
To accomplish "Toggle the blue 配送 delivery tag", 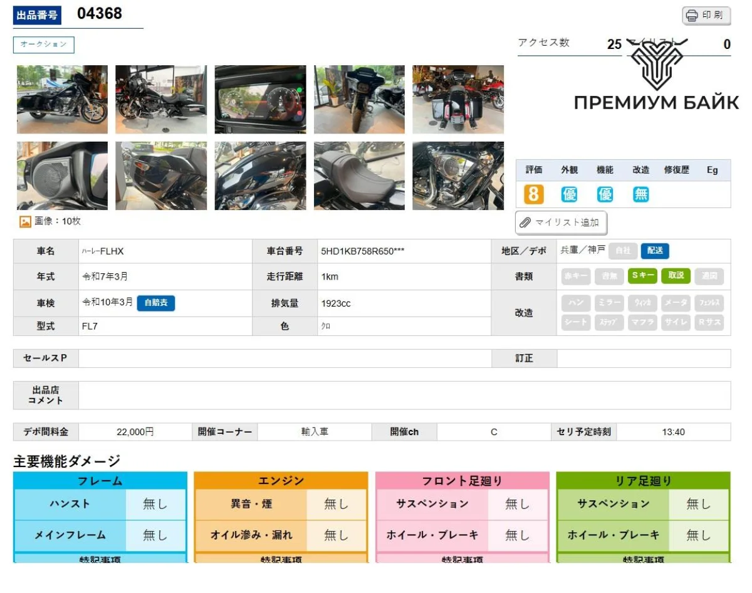I will coord(655,251).
